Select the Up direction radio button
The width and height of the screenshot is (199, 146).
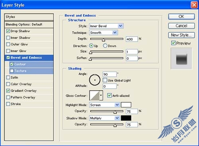point(91,46)
